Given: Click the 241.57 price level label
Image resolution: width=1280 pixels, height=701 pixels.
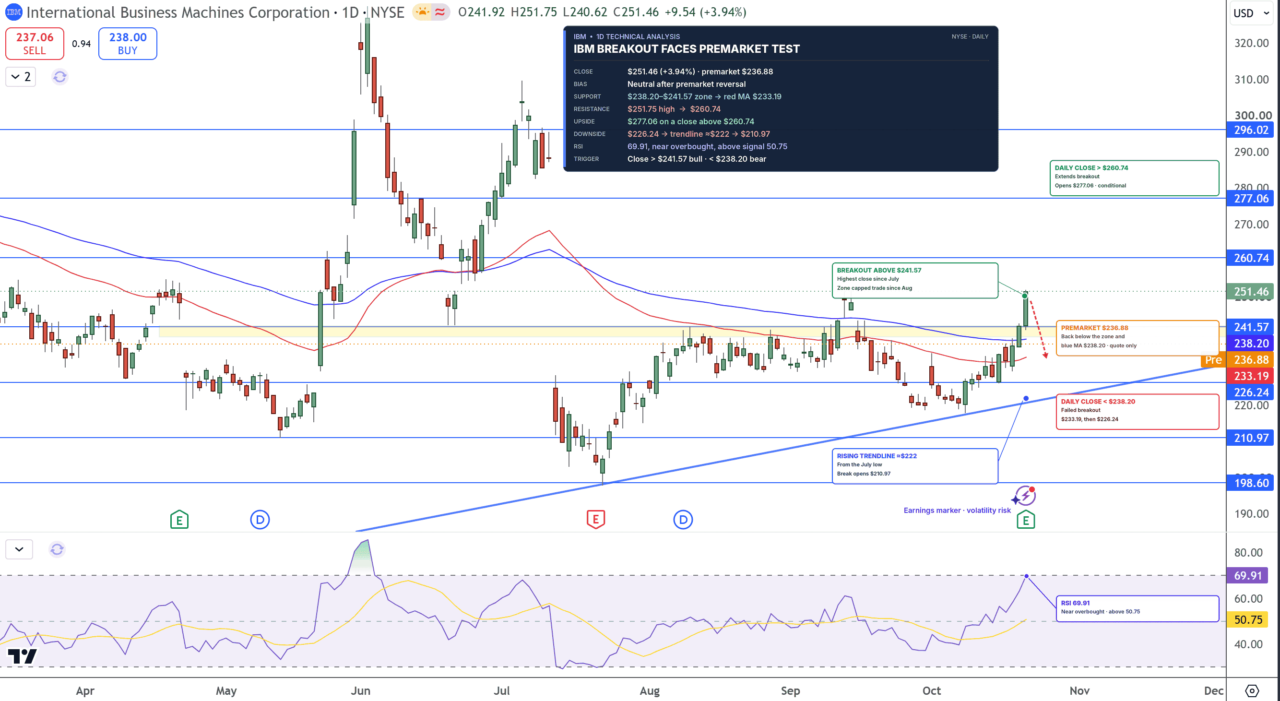Looking at the screenshot, I should tap(1251, 327).
